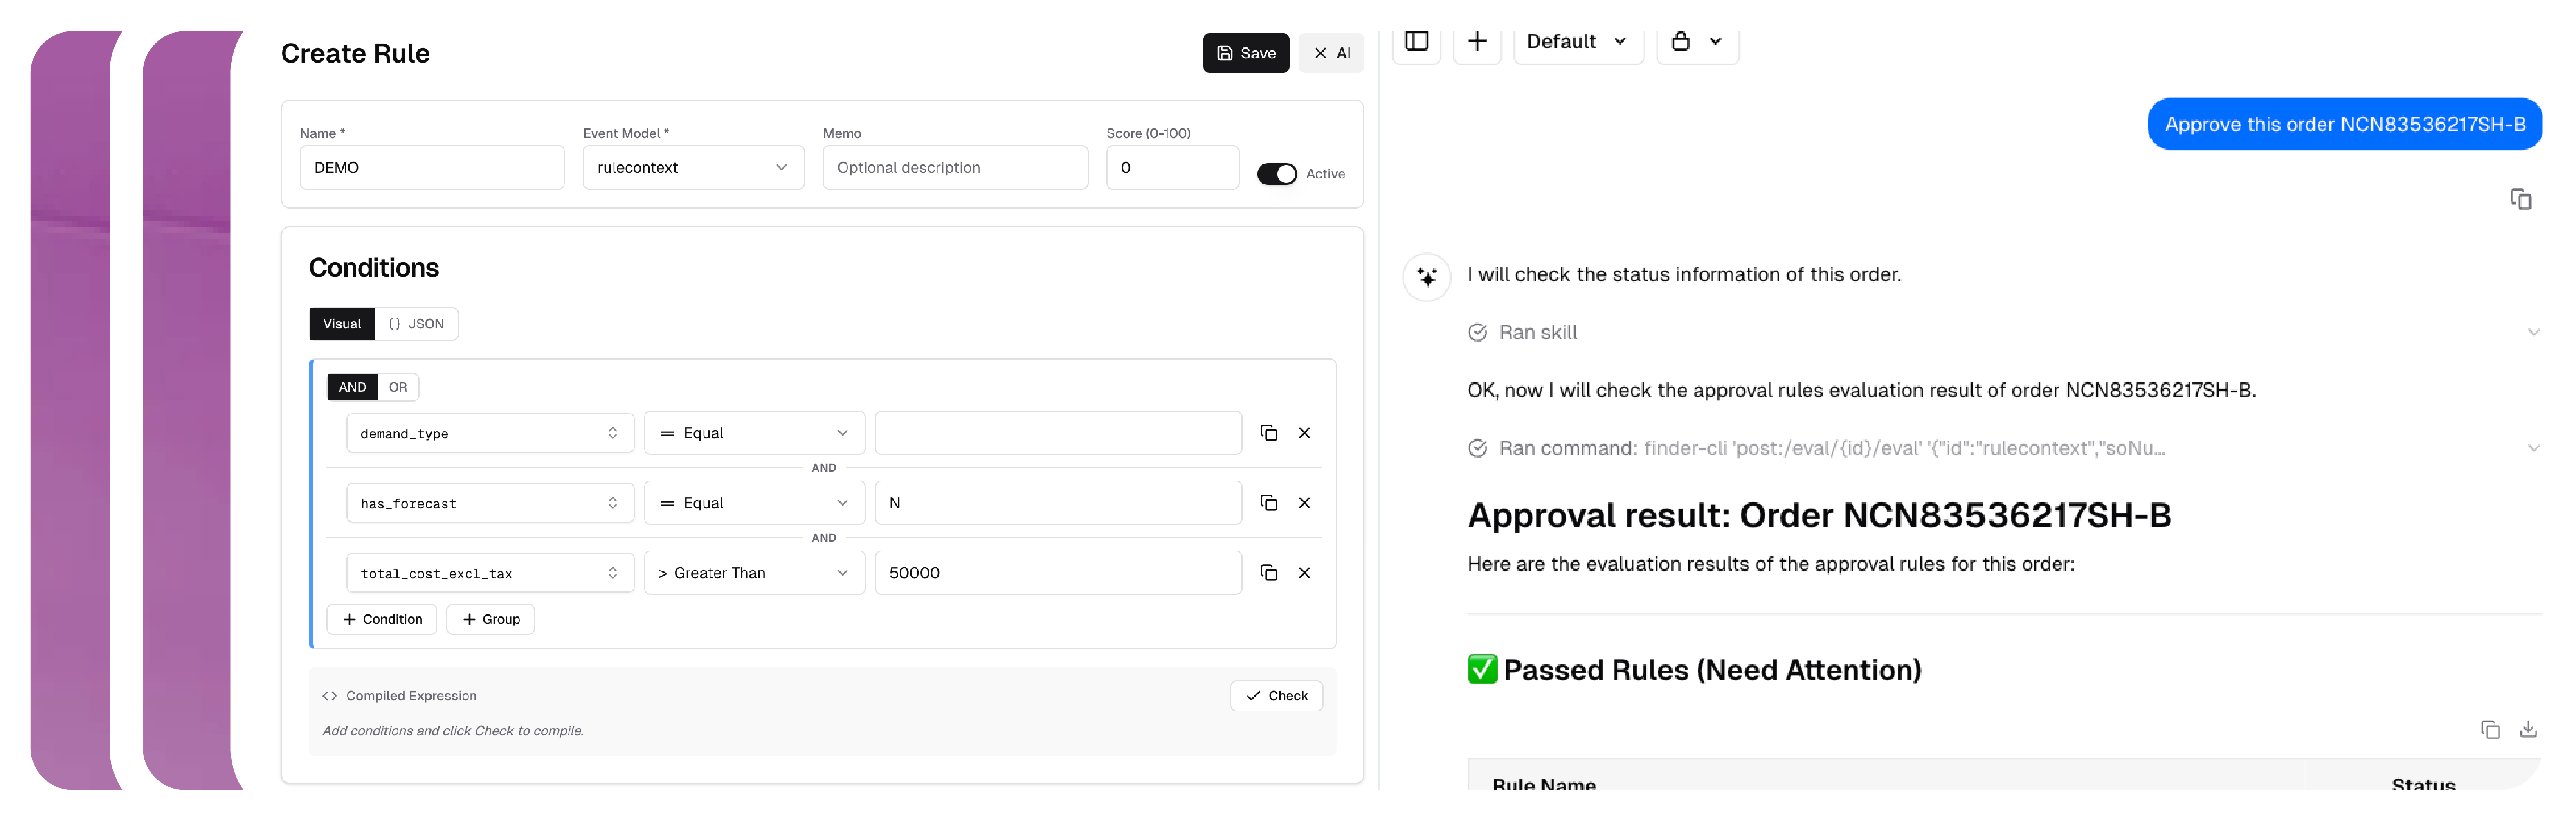The image size is (2576, 823).
Task: Add a new Condition
Action: coord(382,619)
